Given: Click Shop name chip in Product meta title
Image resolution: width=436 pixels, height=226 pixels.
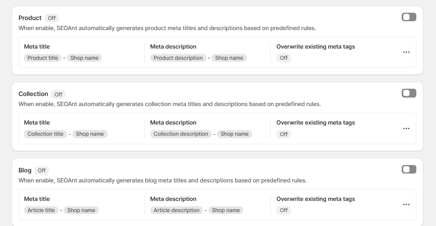Looking at the screenshot, I should (84, 58).
